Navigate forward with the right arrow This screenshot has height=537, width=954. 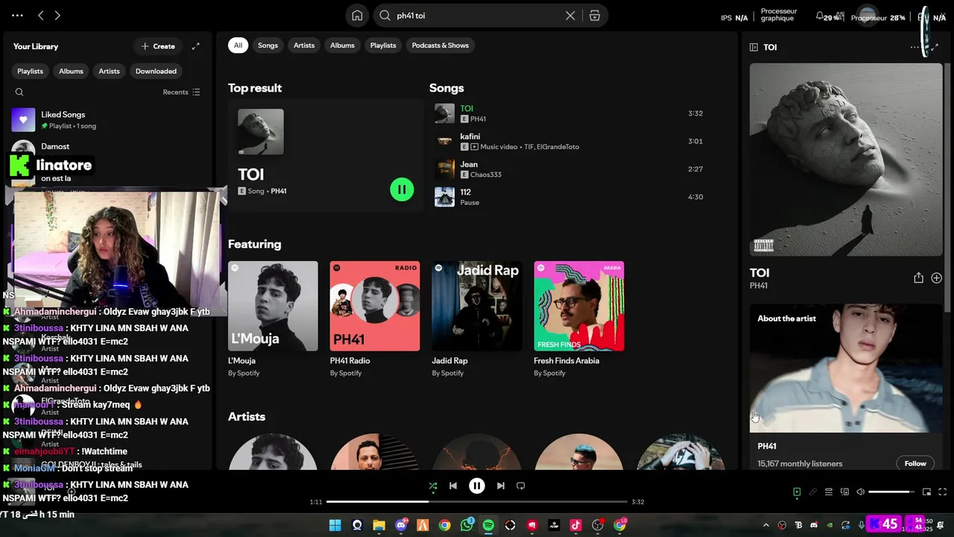click(x=57, y=15)
